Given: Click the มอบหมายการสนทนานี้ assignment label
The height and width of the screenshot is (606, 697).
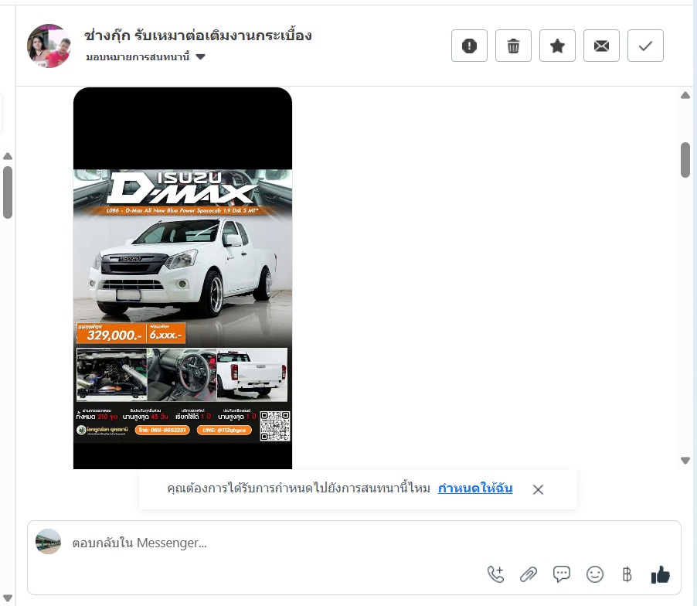Looking at the screenshot, I should [138, 57].
